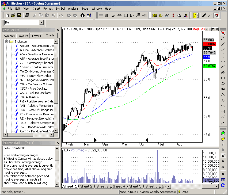Click the Copy icon in the toolbar

pyautogui.click(x=41, y=15)
